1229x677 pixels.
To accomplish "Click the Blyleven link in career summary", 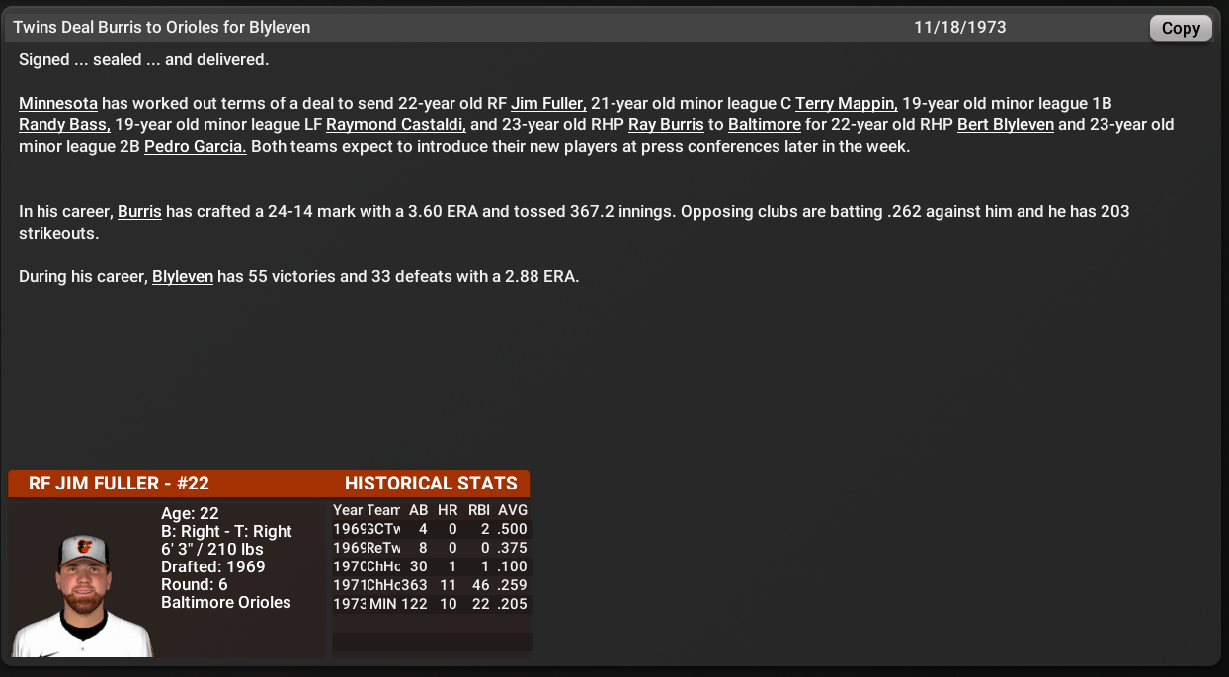I will click(183, 276).
